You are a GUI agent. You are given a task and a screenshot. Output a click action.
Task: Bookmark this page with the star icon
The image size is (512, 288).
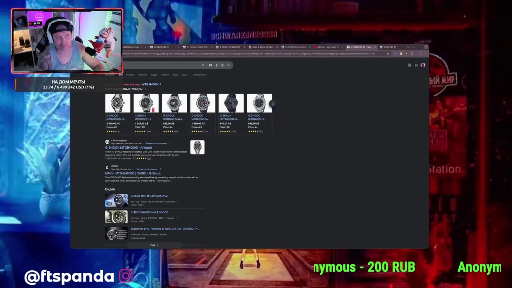click(388, 54)
